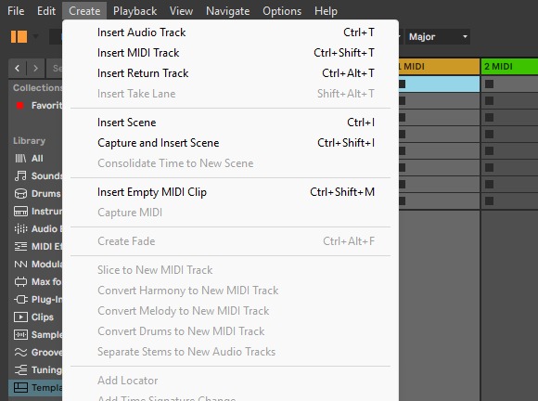Image resolution: width=538 pixels, height=401 pixels.
Task: Select the red Favorites collection
Action: tap(19, 106)
